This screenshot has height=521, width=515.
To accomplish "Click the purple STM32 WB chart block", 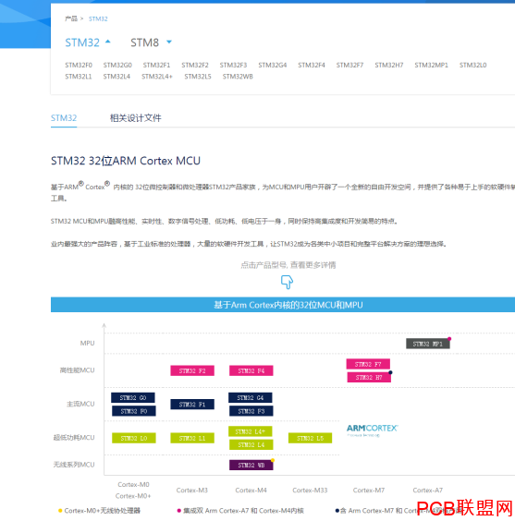I will pyautogui.click(x=251, y=466).
